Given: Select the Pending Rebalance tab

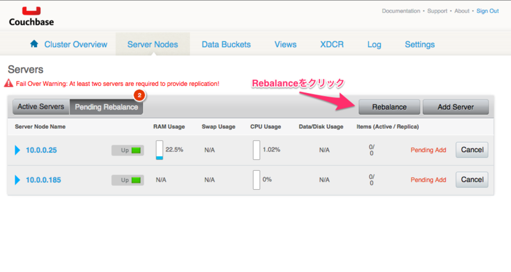Looking at the screenshot, I should click(x=106, y=107).
